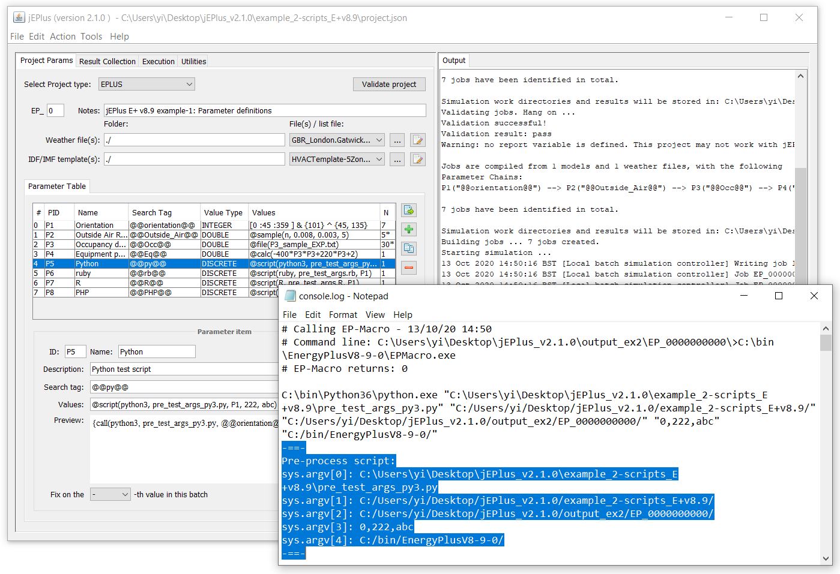This screenshot has width=840, height=574.
Task: Open the jEPlus File menu
Action: point(17,36)
